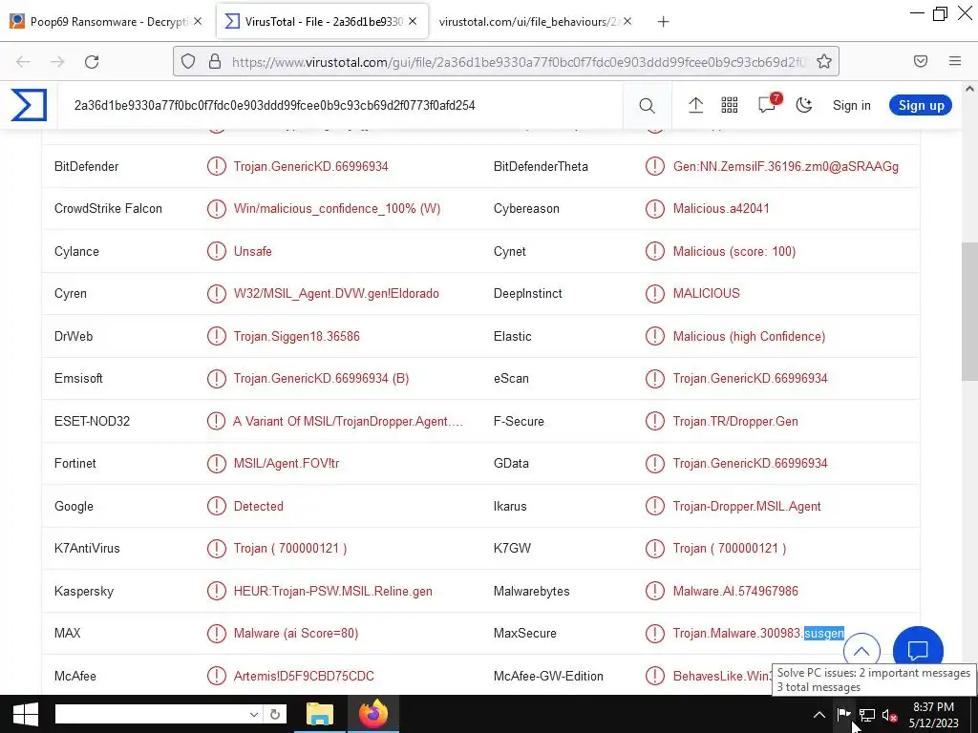
Task: Select Trojan.GenericKD.66996934 text in BitDefender row
Action: 310,166
